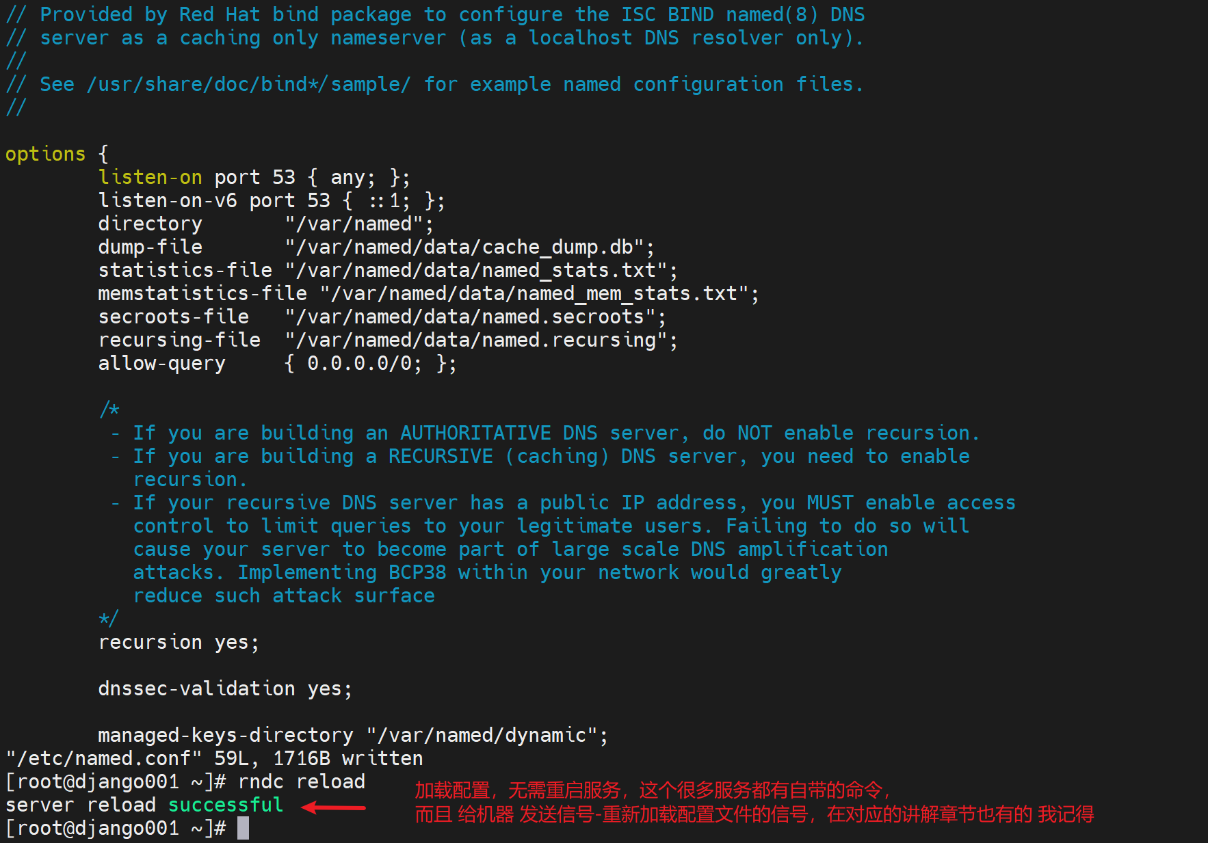The width and height of the screenshot is (1208, 843).
Task: Click 'BCP38' in the comment block
Action: [x=417, y=572]
